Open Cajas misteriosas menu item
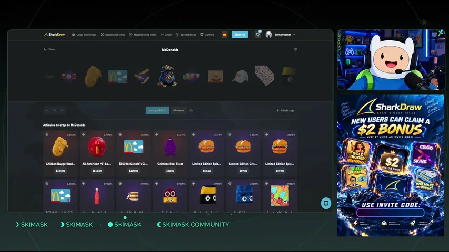449x252 pixels. (84, 35)
